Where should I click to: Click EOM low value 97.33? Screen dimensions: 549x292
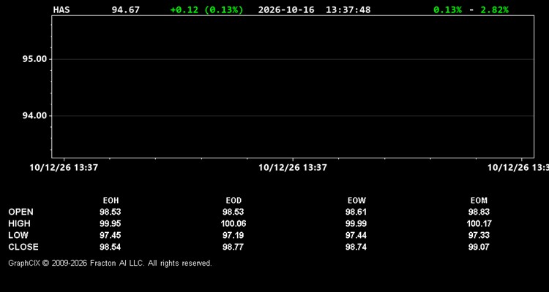point(479,235)
